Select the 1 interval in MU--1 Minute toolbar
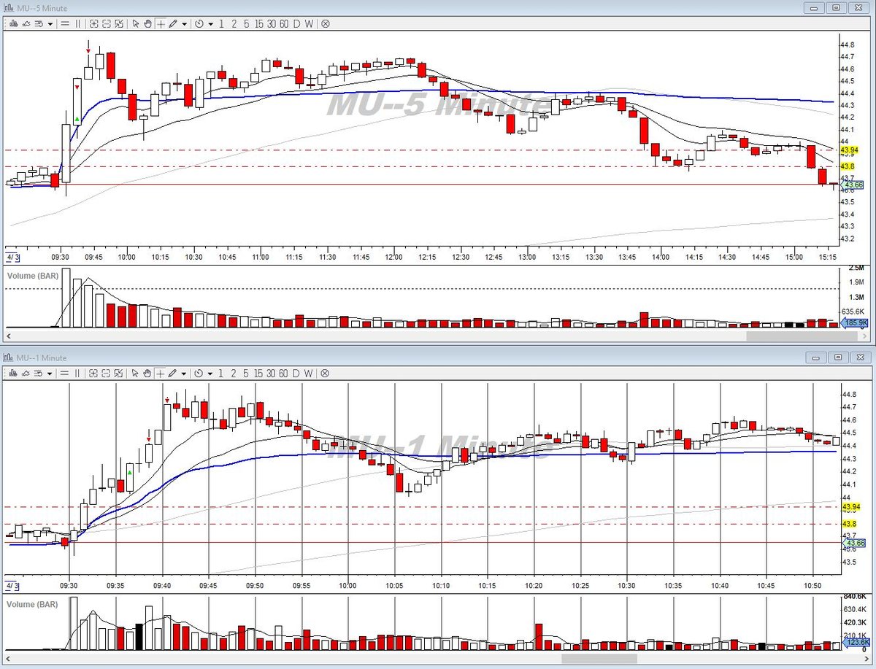Screen dimensions: 876x669 click(x=221, y=372)
